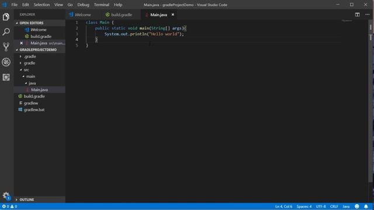374x210 pixels.
Task: Select the Main.java editor tab
Action: tap(158, 15)
